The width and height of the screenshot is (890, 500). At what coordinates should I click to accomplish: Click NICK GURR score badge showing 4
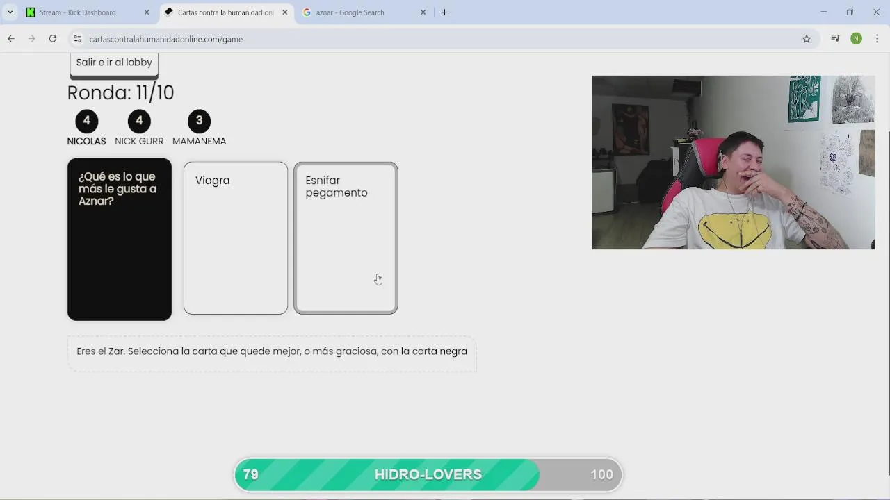click(x=139, y=121)
